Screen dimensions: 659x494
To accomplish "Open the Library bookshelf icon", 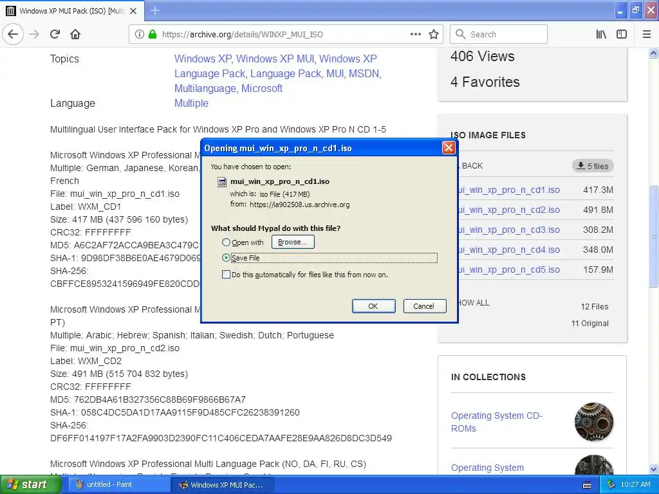I will click(x=601, y=35).
